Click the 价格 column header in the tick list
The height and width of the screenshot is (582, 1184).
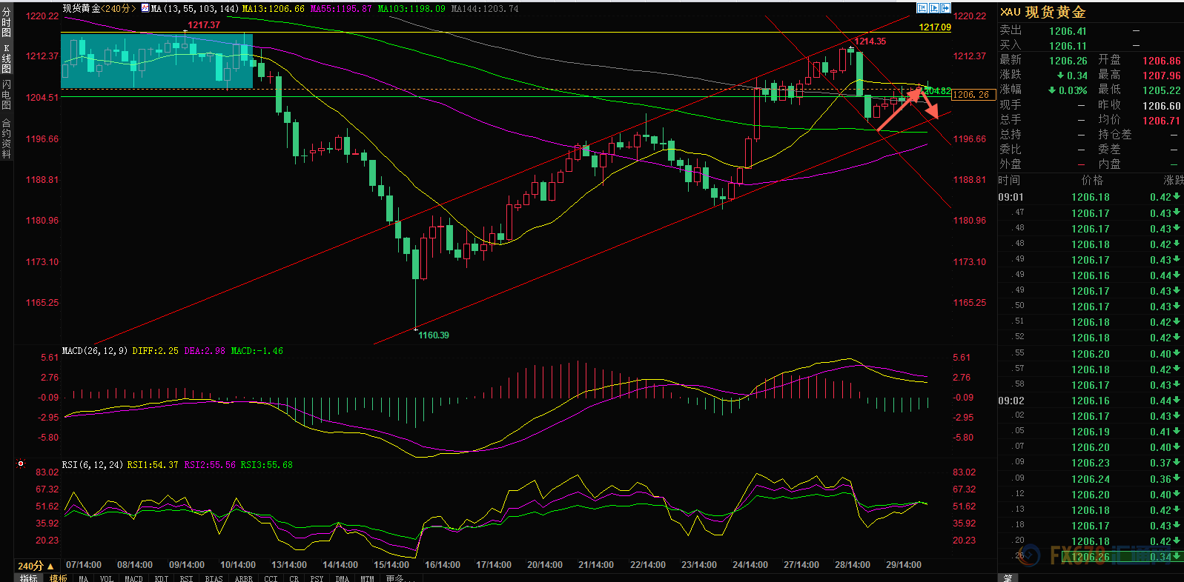[1092, 181]
